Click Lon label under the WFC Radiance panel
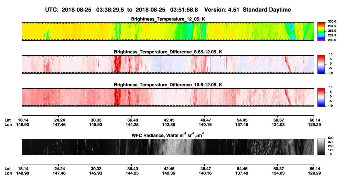Screen dimensions: 349x179 tap(8, 173)
